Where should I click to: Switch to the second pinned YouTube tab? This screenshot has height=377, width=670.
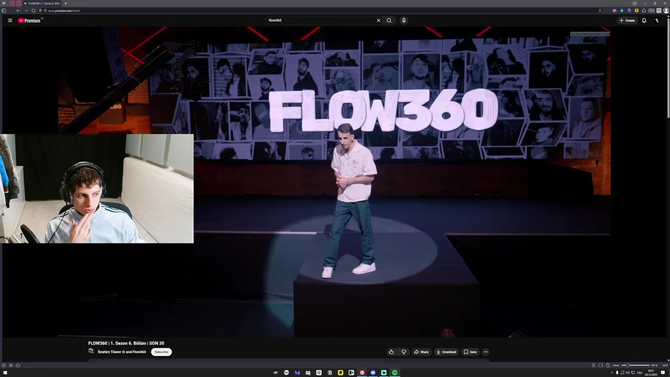[19, 3]
